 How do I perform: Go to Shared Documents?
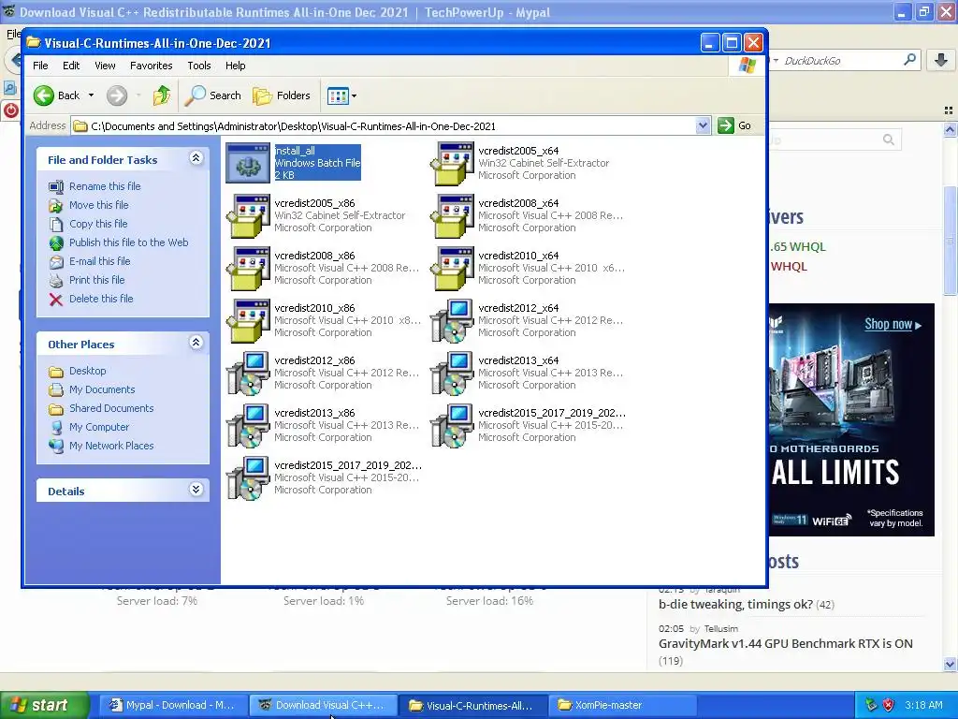pos(111,408)
